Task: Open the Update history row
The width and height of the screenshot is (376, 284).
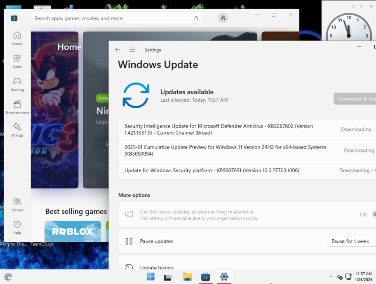Action: (x=247, y=263)
